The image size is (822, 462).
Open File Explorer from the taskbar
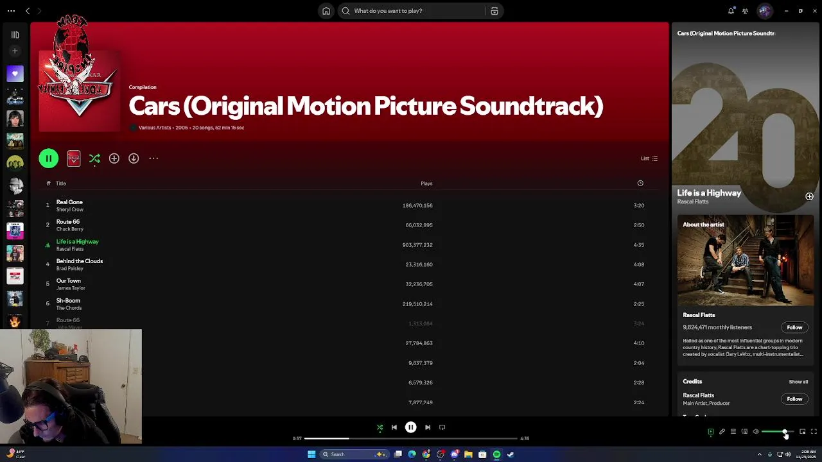point(468,454)
